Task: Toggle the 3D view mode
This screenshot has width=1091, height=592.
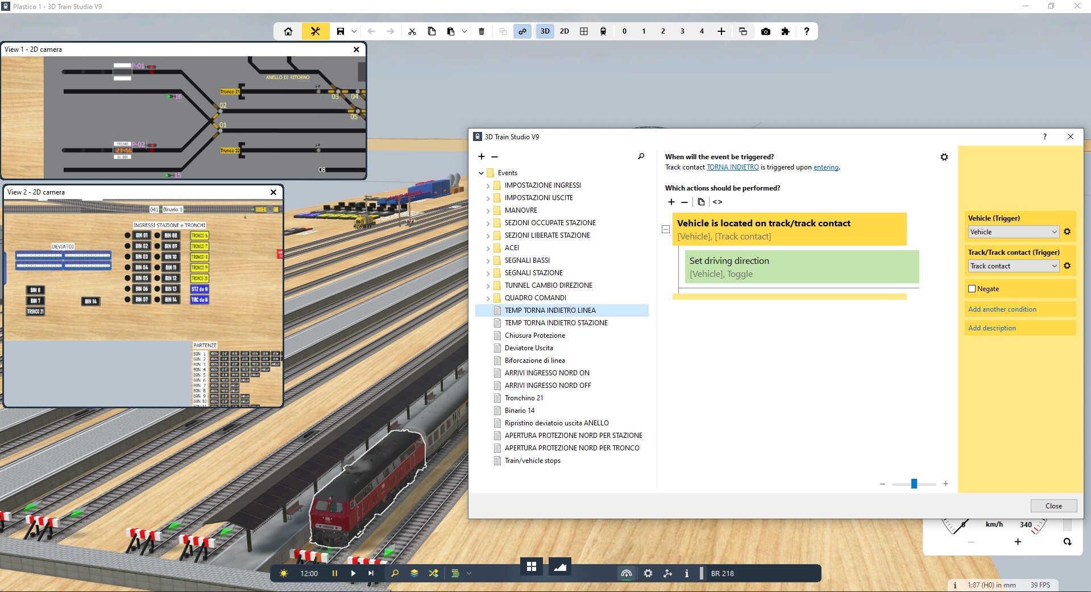Action: (545, 31)
